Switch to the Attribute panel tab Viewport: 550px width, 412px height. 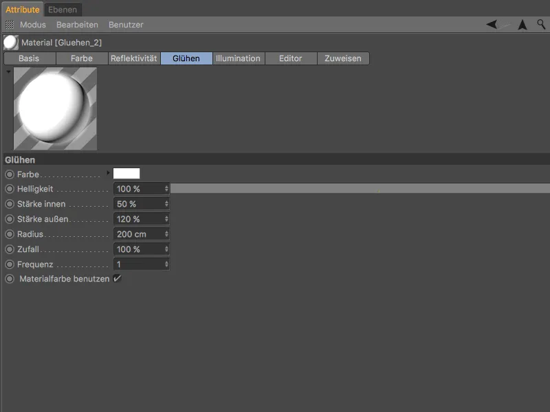23,10
